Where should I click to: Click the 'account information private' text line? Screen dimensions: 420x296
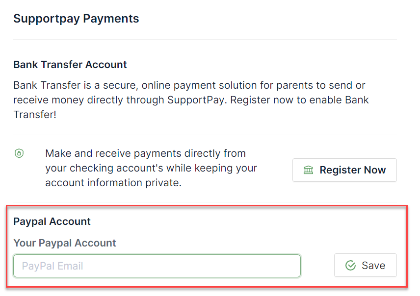pyautogui.click(x=113, y=183)
